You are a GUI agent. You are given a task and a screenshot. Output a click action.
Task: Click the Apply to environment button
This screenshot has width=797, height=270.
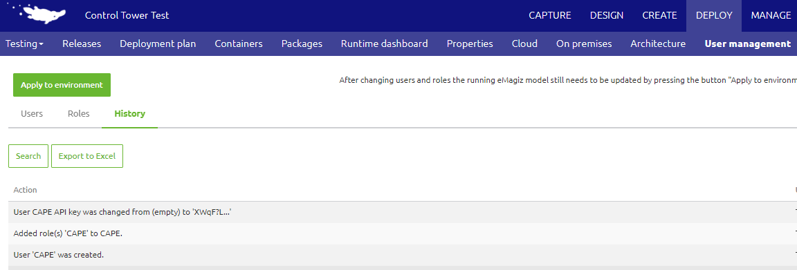point(62,85)
